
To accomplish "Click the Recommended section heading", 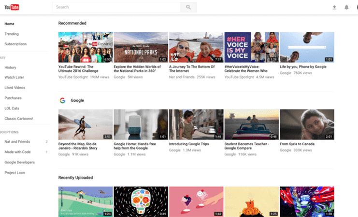I will [72, 23].
